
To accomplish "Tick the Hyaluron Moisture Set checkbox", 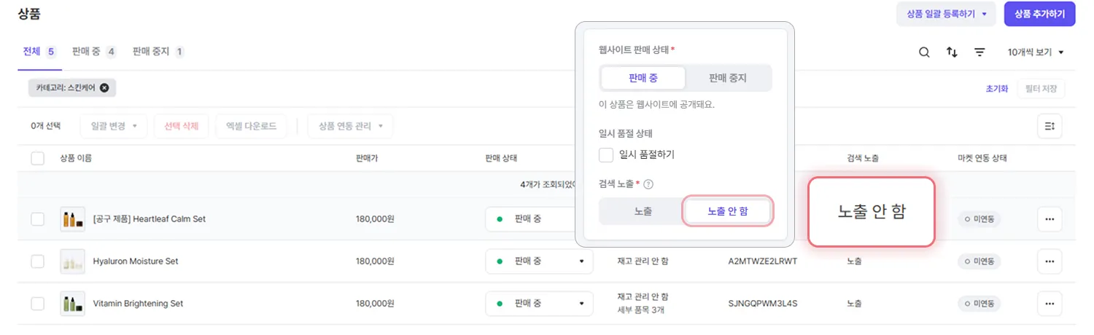I will 38,261.
